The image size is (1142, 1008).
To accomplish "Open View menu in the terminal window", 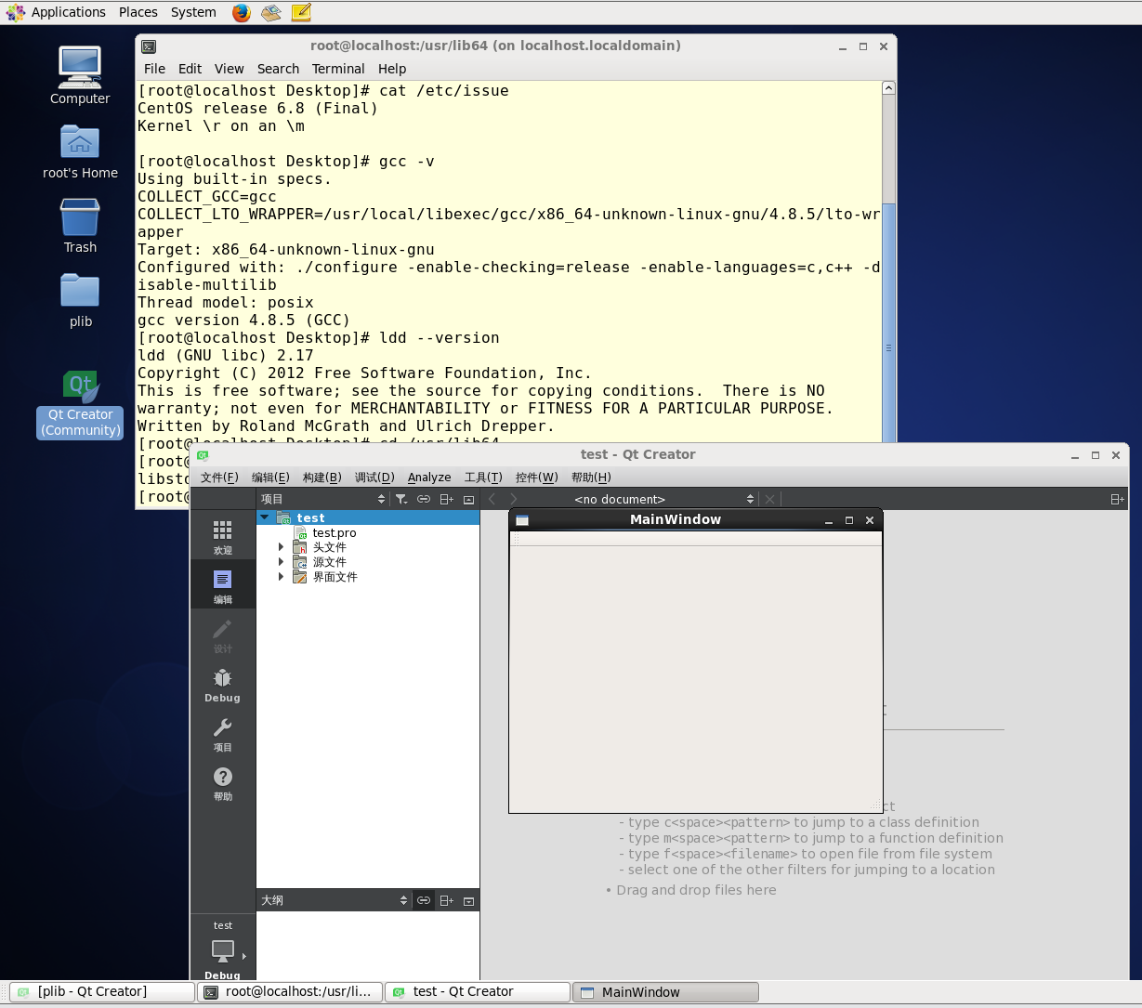I will coord(229,69).
